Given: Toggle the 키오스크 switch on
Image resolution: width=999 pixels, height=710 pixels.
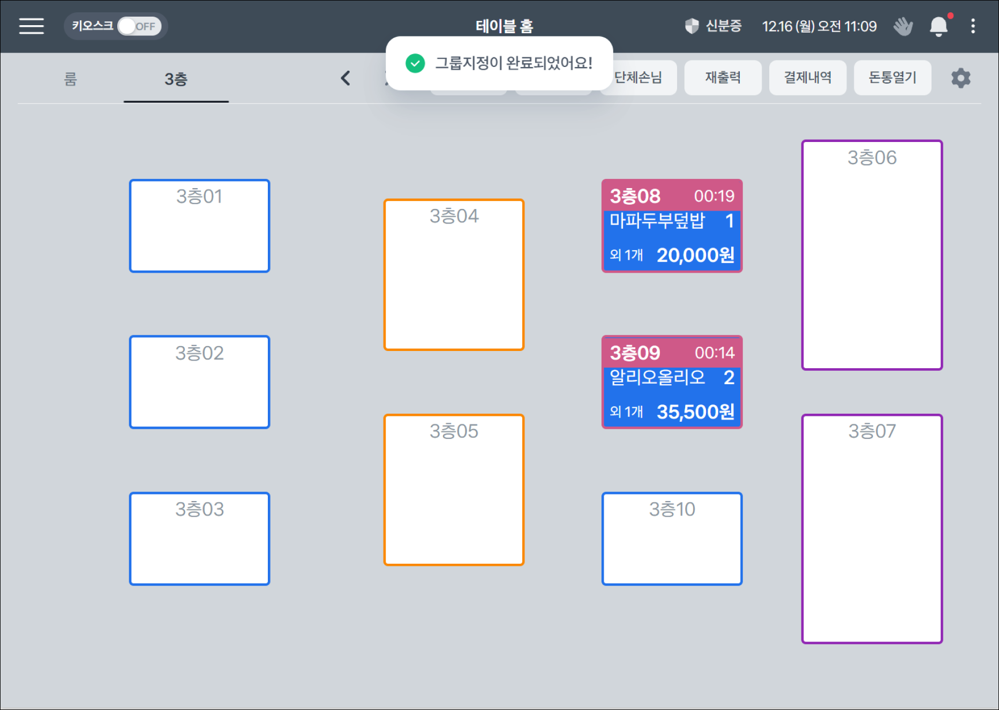Looking at the screenshot, I should (x=139, y=26).
